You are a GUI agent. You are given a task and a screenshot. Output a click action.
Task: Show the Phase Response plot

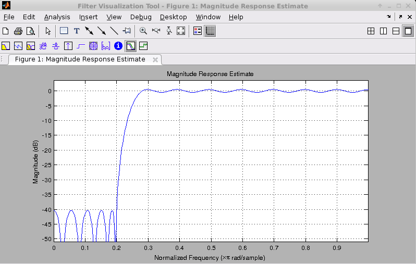coord(19,46)
